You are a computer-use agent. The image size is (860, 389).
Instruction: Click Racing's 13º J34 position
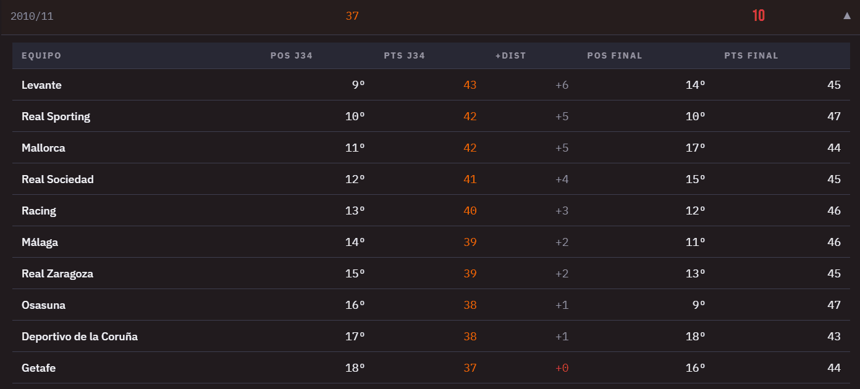click(355, 211)
